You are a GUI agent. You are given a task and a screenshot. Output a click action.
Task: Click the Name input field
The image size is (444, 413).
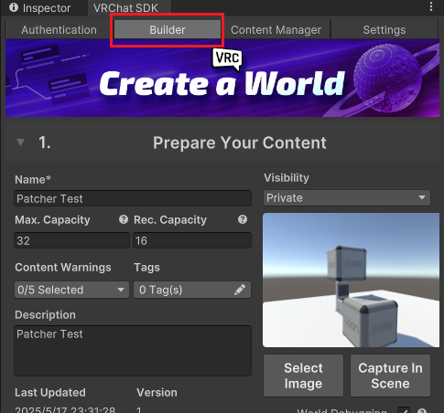[133, 198]
